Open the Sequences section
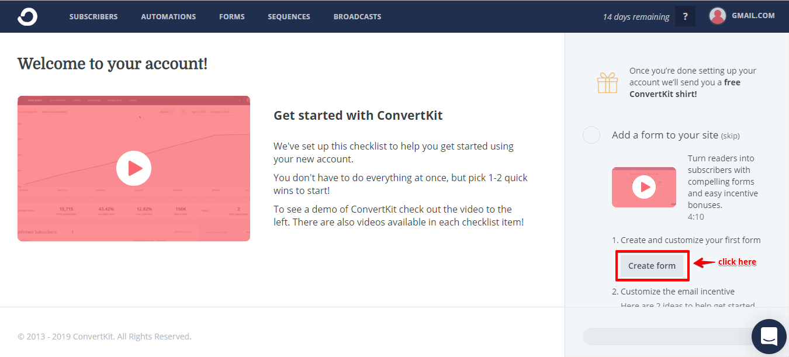 click(289, 16)
